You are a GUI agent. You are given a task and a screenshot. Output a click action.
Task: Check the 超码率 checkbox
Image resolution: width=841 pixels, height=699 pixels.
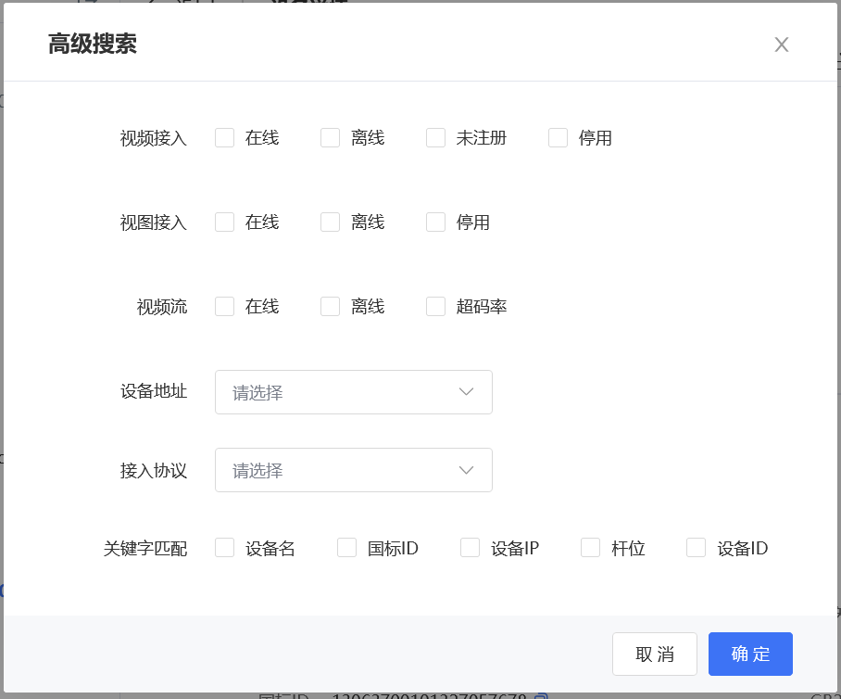coord(436,307)
